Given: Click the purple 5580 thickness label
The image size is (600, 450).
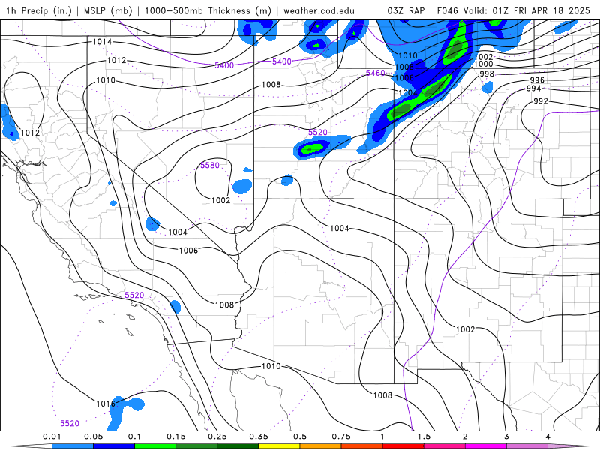Looking at the screenshot, I should (x=210, y=165).
